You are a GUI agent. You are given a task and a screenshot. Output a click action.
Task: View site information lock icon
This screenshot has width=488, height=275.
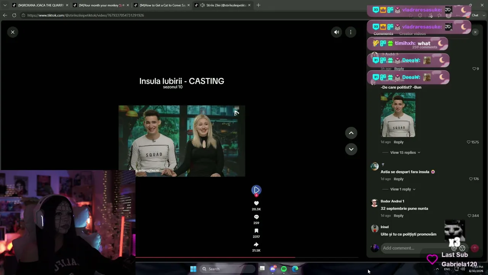(x=23, y=15)
